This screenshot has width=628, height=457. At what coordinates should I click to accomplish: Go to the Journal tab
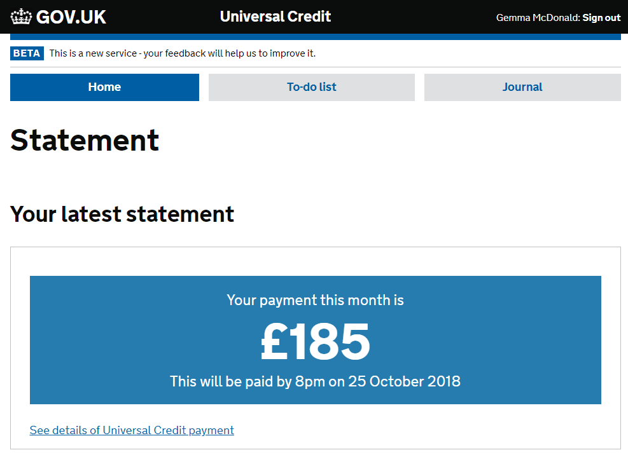pos(522,87)
